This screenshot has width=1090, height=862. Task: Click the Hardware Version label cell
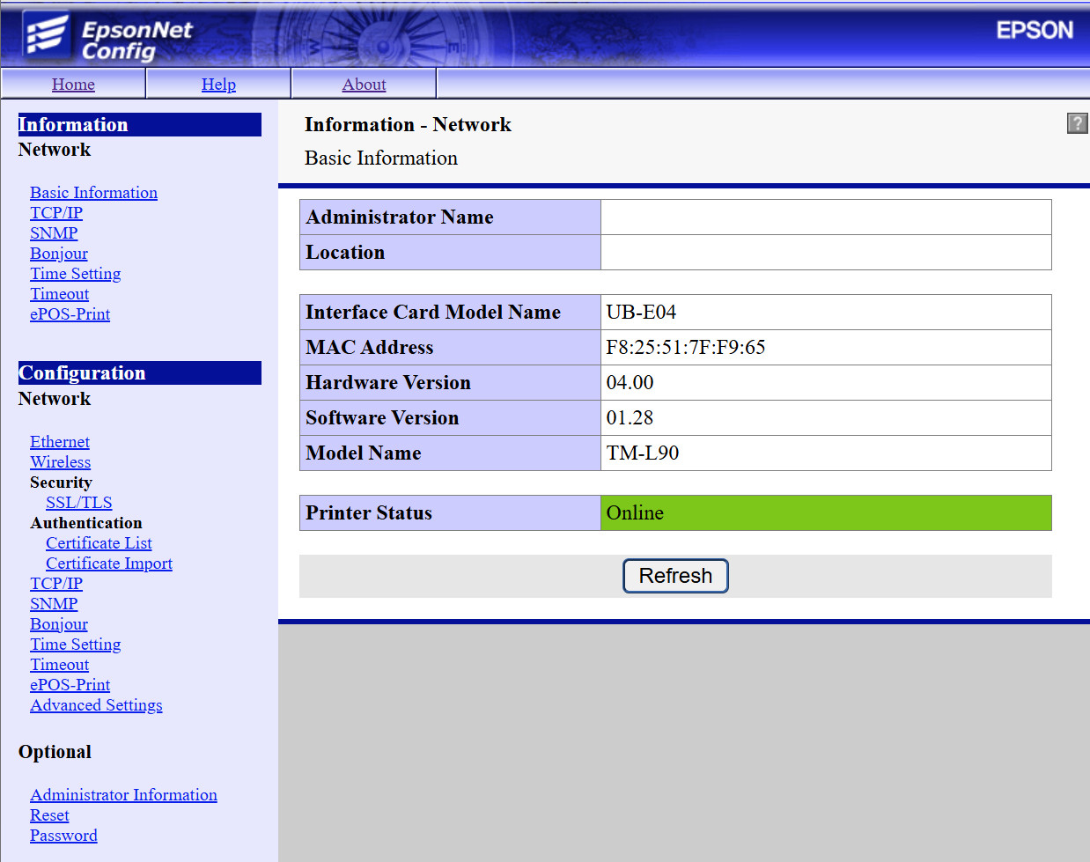[x=451, y=383]
